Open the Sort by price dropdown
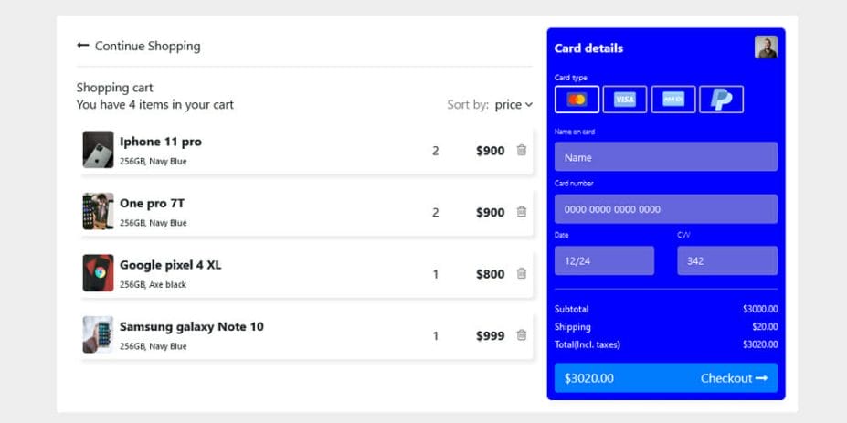 tap(513, 105)
